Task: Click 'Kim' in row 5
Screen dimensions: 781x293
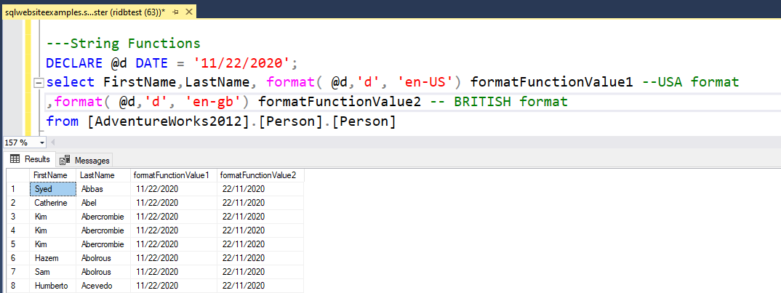Action: tap(53, 244)
